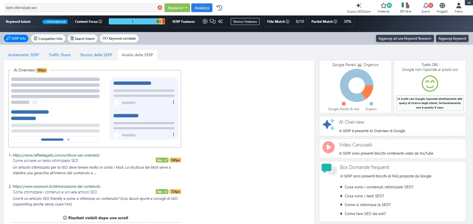The height and width of the screenshot is (224, 473).
Task: Open Progetti globe icon
Action: click(x=442, y=6)
